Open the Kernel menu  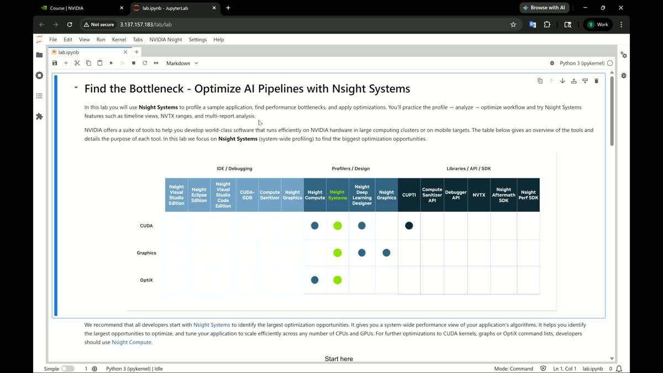[119, 40]
